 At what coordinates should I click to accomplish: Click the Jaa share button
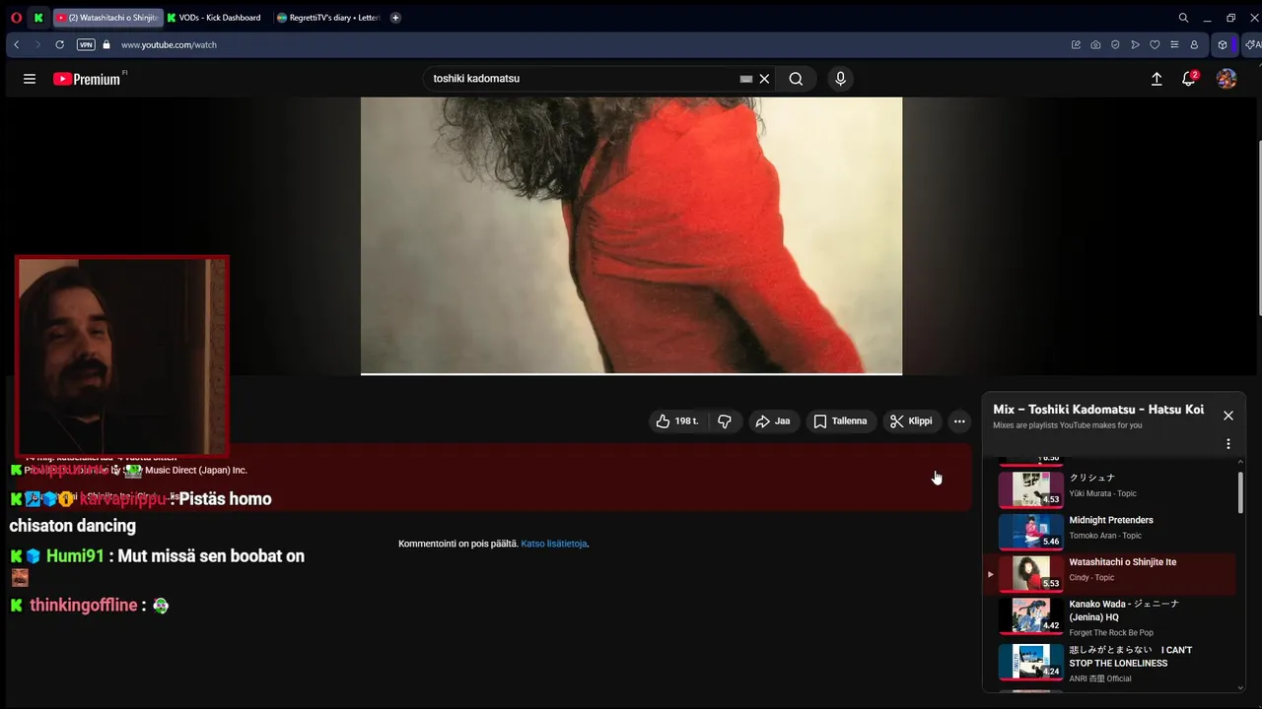coord(773,421)
